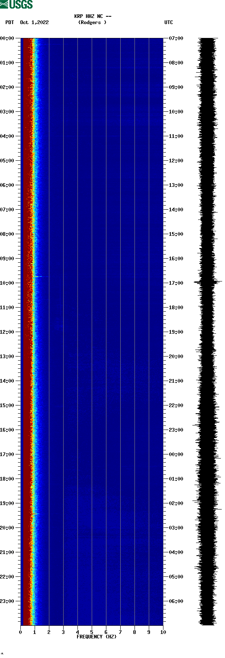
Task: Click the seismogram spike near 17:00 UTC
Action: (x=208, y=281)
